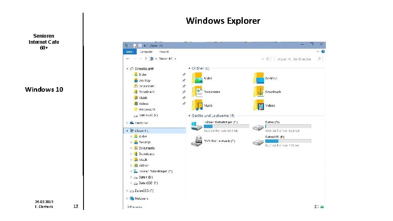Select Daten (D:) in navigation tree

click(x=146, y=177)
